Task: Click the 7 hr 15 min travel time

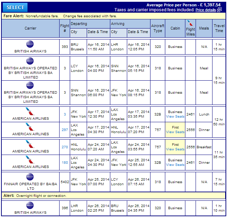Action: pyautogui.click(x=219, y=182)
